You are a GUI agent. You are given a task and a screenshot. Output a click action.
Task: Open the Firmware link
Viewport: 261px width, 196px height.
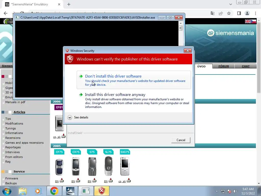[x=12, y=178]
